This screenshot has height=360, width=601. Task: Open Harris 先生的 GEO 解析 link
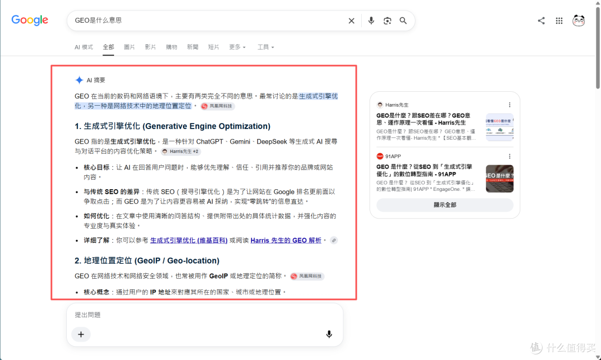(x=286, y=240)
